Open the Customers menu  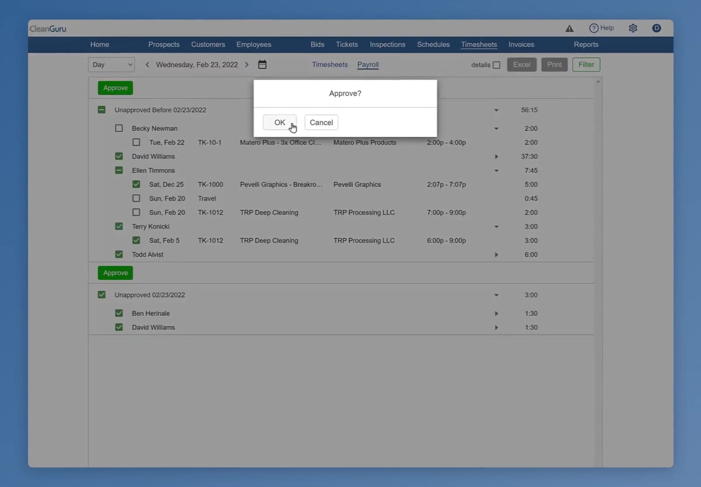coord(208,44)
